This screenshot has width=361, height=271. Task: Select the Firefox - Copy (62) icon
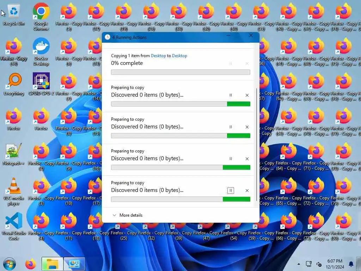pyautogui.click(x=288, y=87)
